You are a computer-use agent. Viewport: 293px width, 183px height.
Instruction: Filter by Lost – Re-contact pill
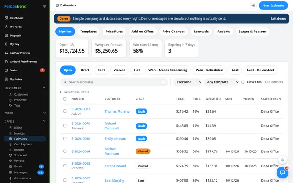pyautogui.click(x=260, y=70)
